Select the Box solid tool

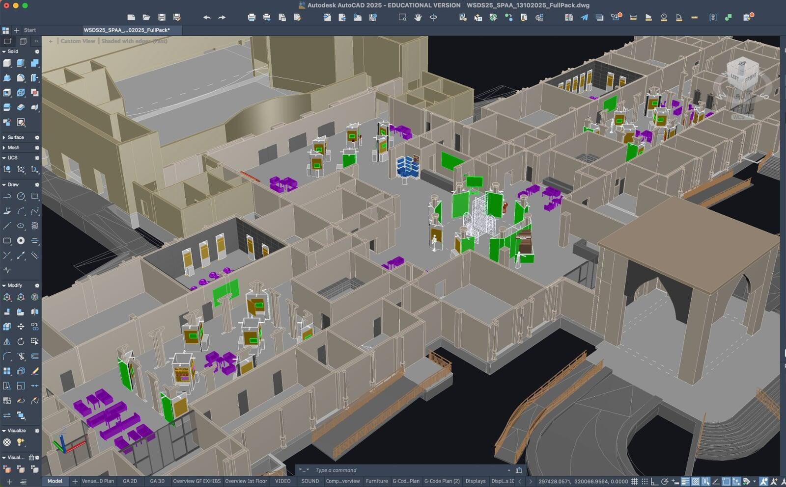(7, 63)
